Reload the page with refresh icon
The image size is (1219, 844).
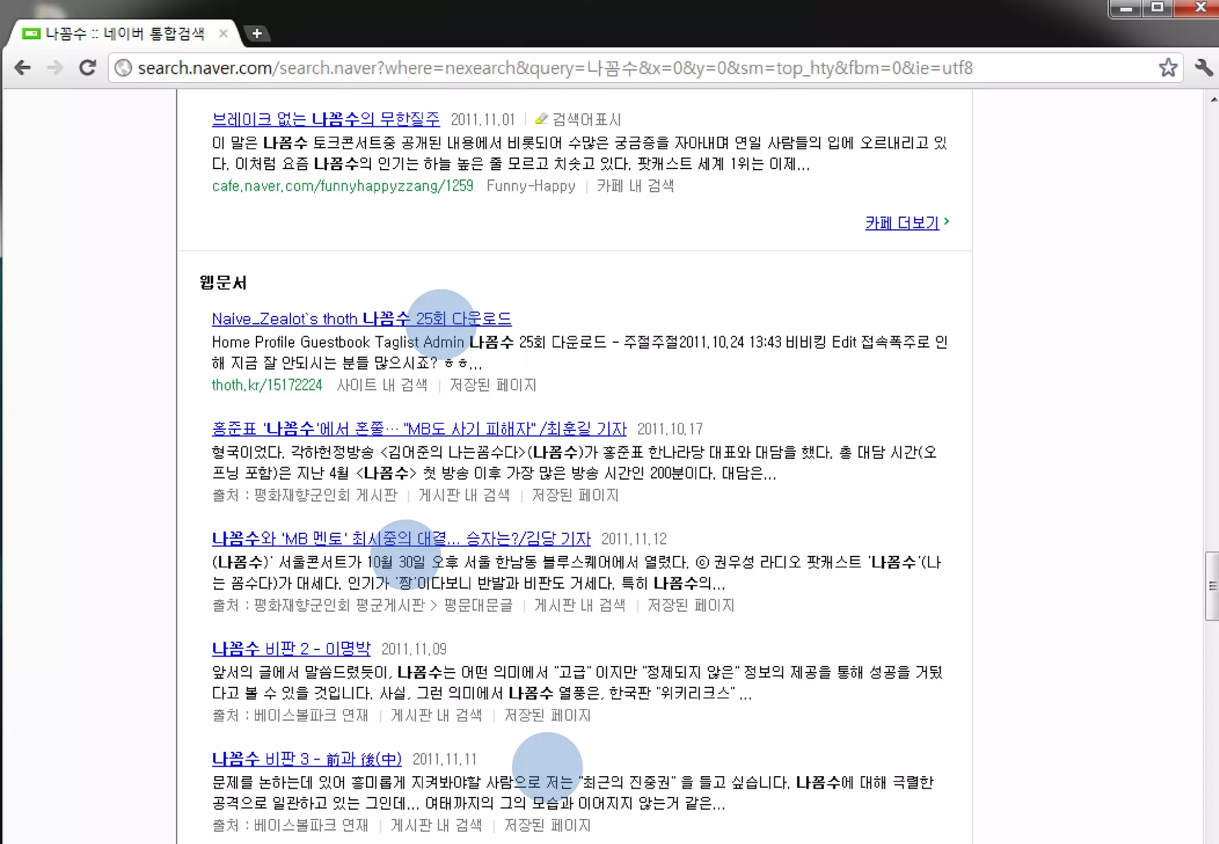(x=87, y=68)
